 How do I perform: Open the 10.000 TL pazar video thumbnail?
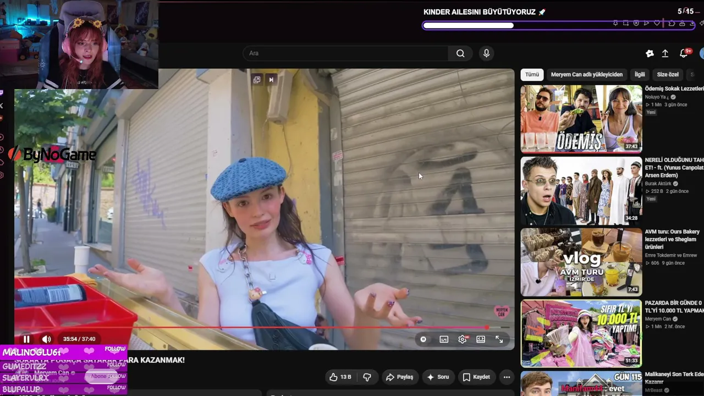coord(581,333)
